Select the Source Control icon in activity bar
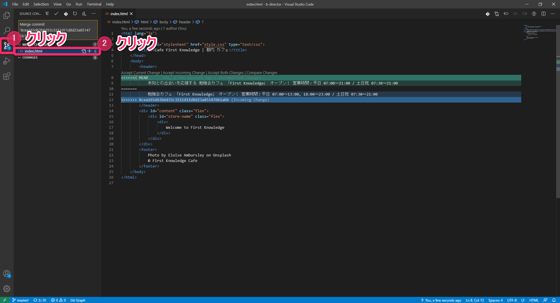This screenshot has width=560, height=303. [7, 45]
